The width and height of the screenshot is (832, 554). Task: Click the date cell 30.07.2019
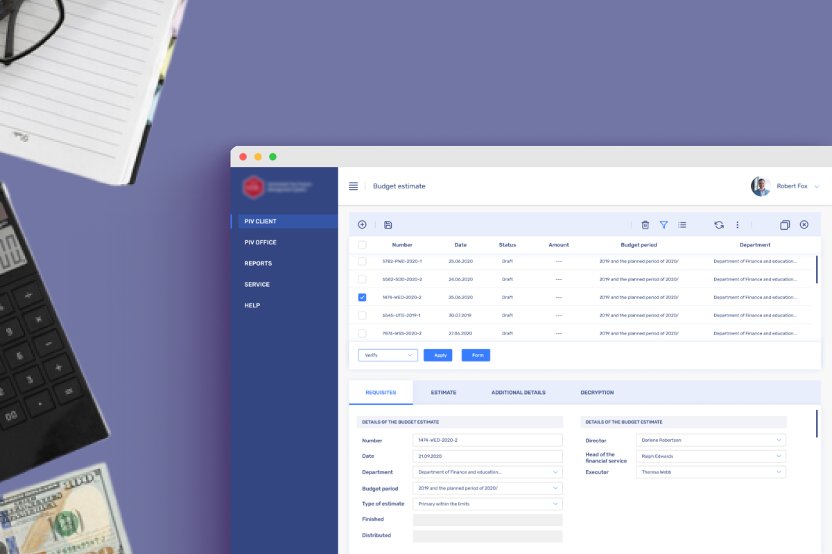(460, 316)
